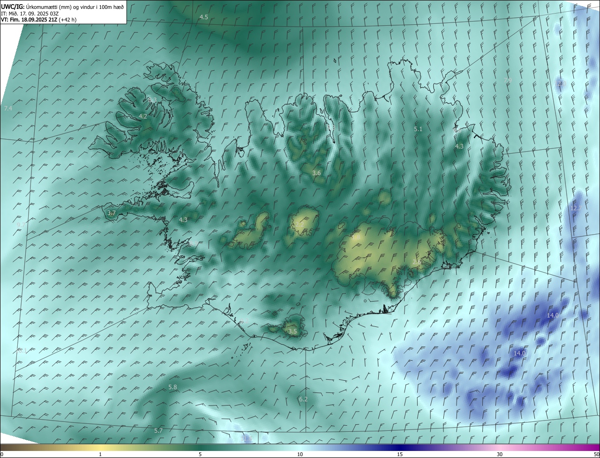
Task: Click the 5.1 value label
Action: (419, 128)
